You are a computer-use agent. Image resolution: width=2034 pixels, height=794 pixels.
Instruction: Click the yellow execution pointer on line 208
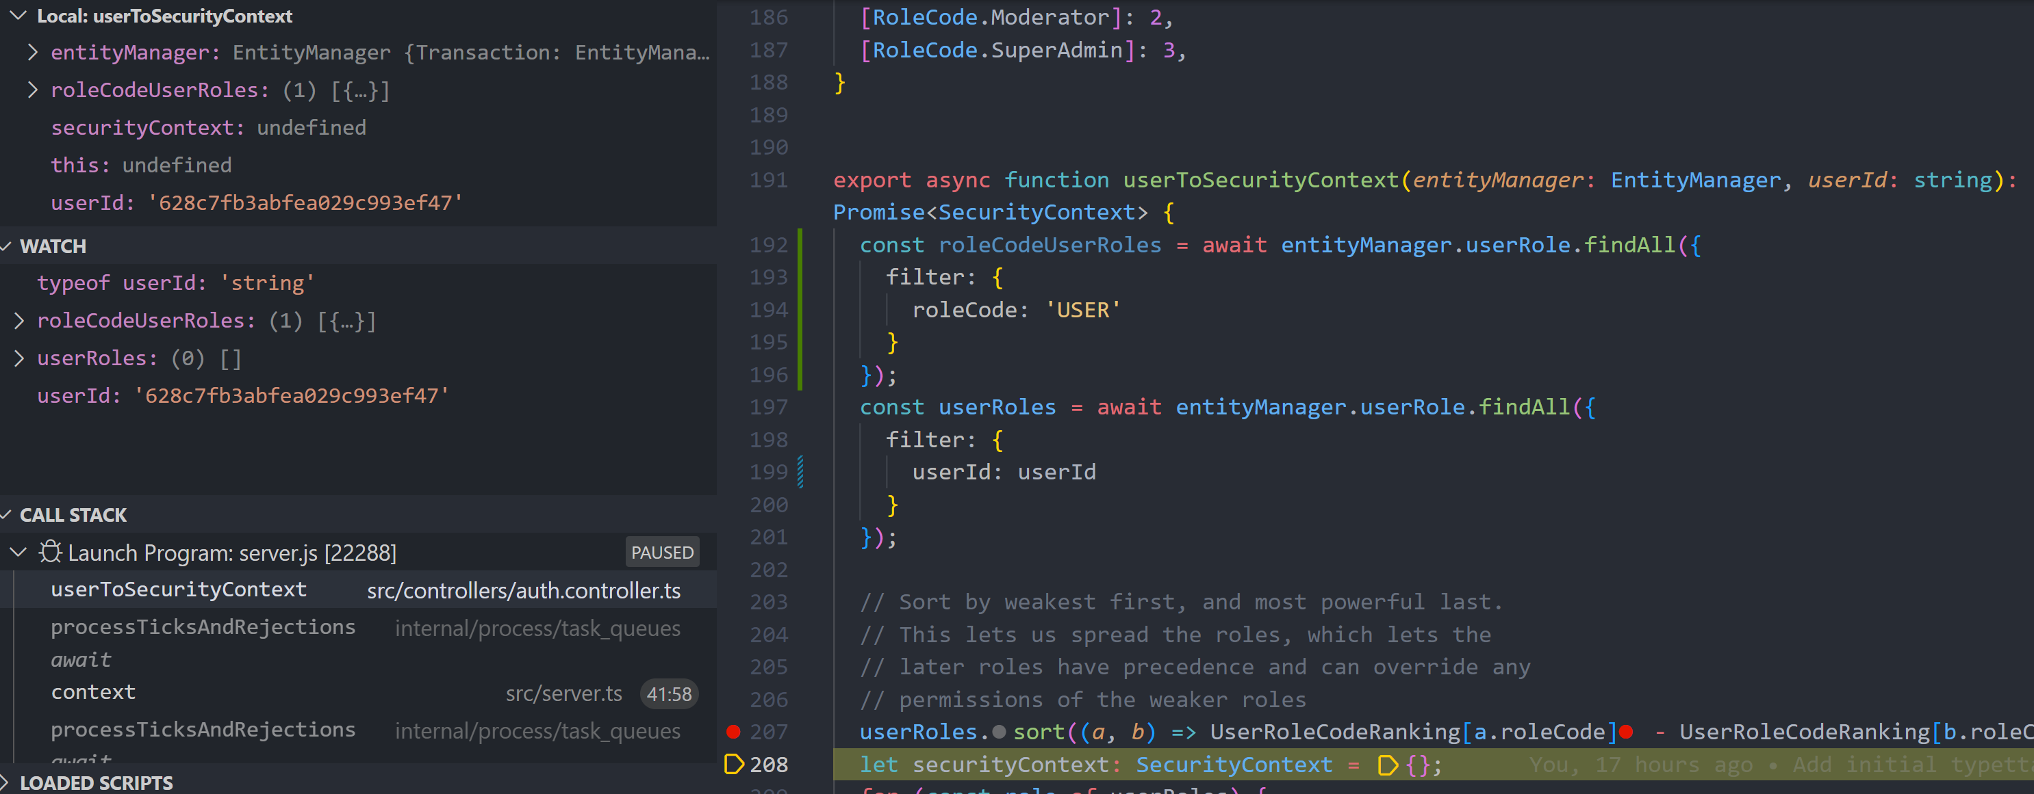pyautogui.click(x=735, y=764)
